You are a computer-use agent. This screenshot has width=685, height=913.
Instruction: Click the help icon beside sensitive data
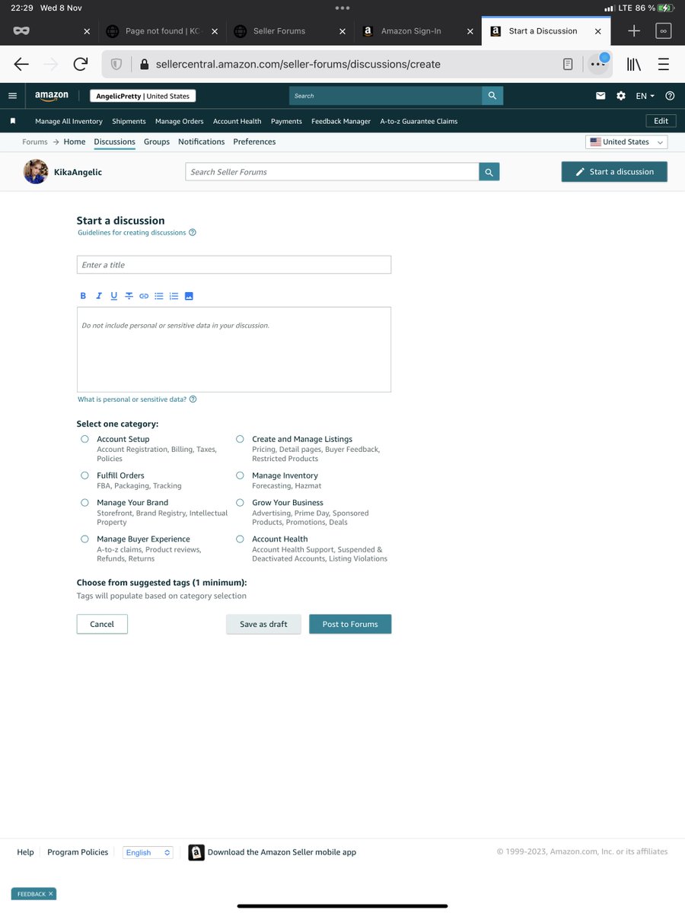(193, 399)
